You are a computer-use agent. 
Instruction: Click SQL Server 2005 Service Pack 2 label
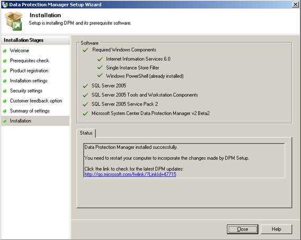125,104
